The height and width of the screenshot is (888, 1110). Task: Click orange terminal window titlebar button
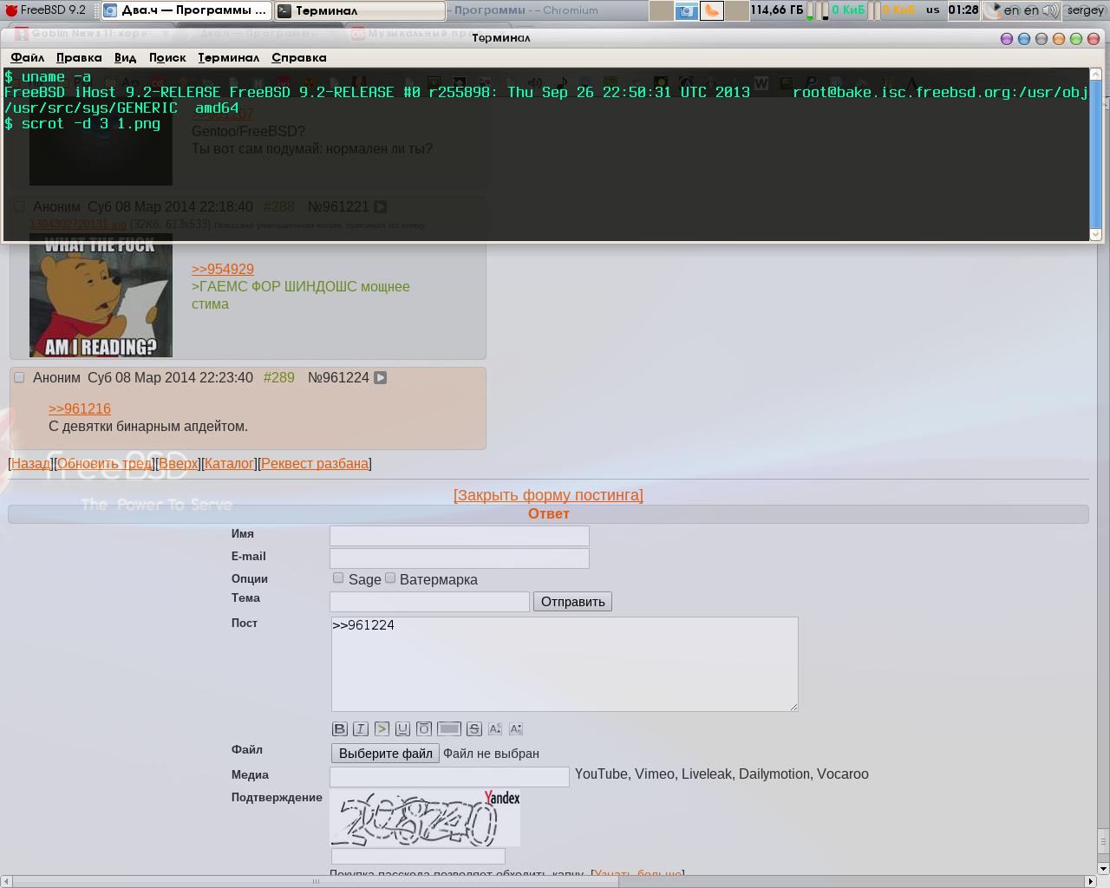(1059, 39)
